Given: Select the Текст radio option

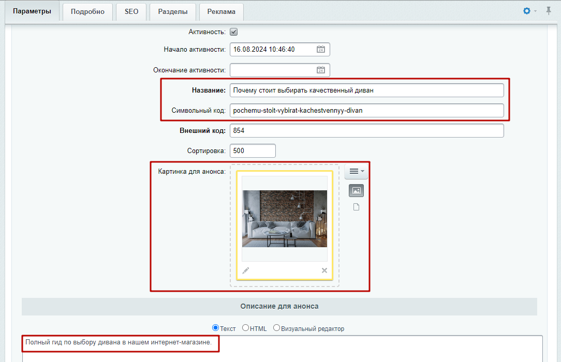Looking at the screenshot, I should pyautogui.click(x=215, y=328).
